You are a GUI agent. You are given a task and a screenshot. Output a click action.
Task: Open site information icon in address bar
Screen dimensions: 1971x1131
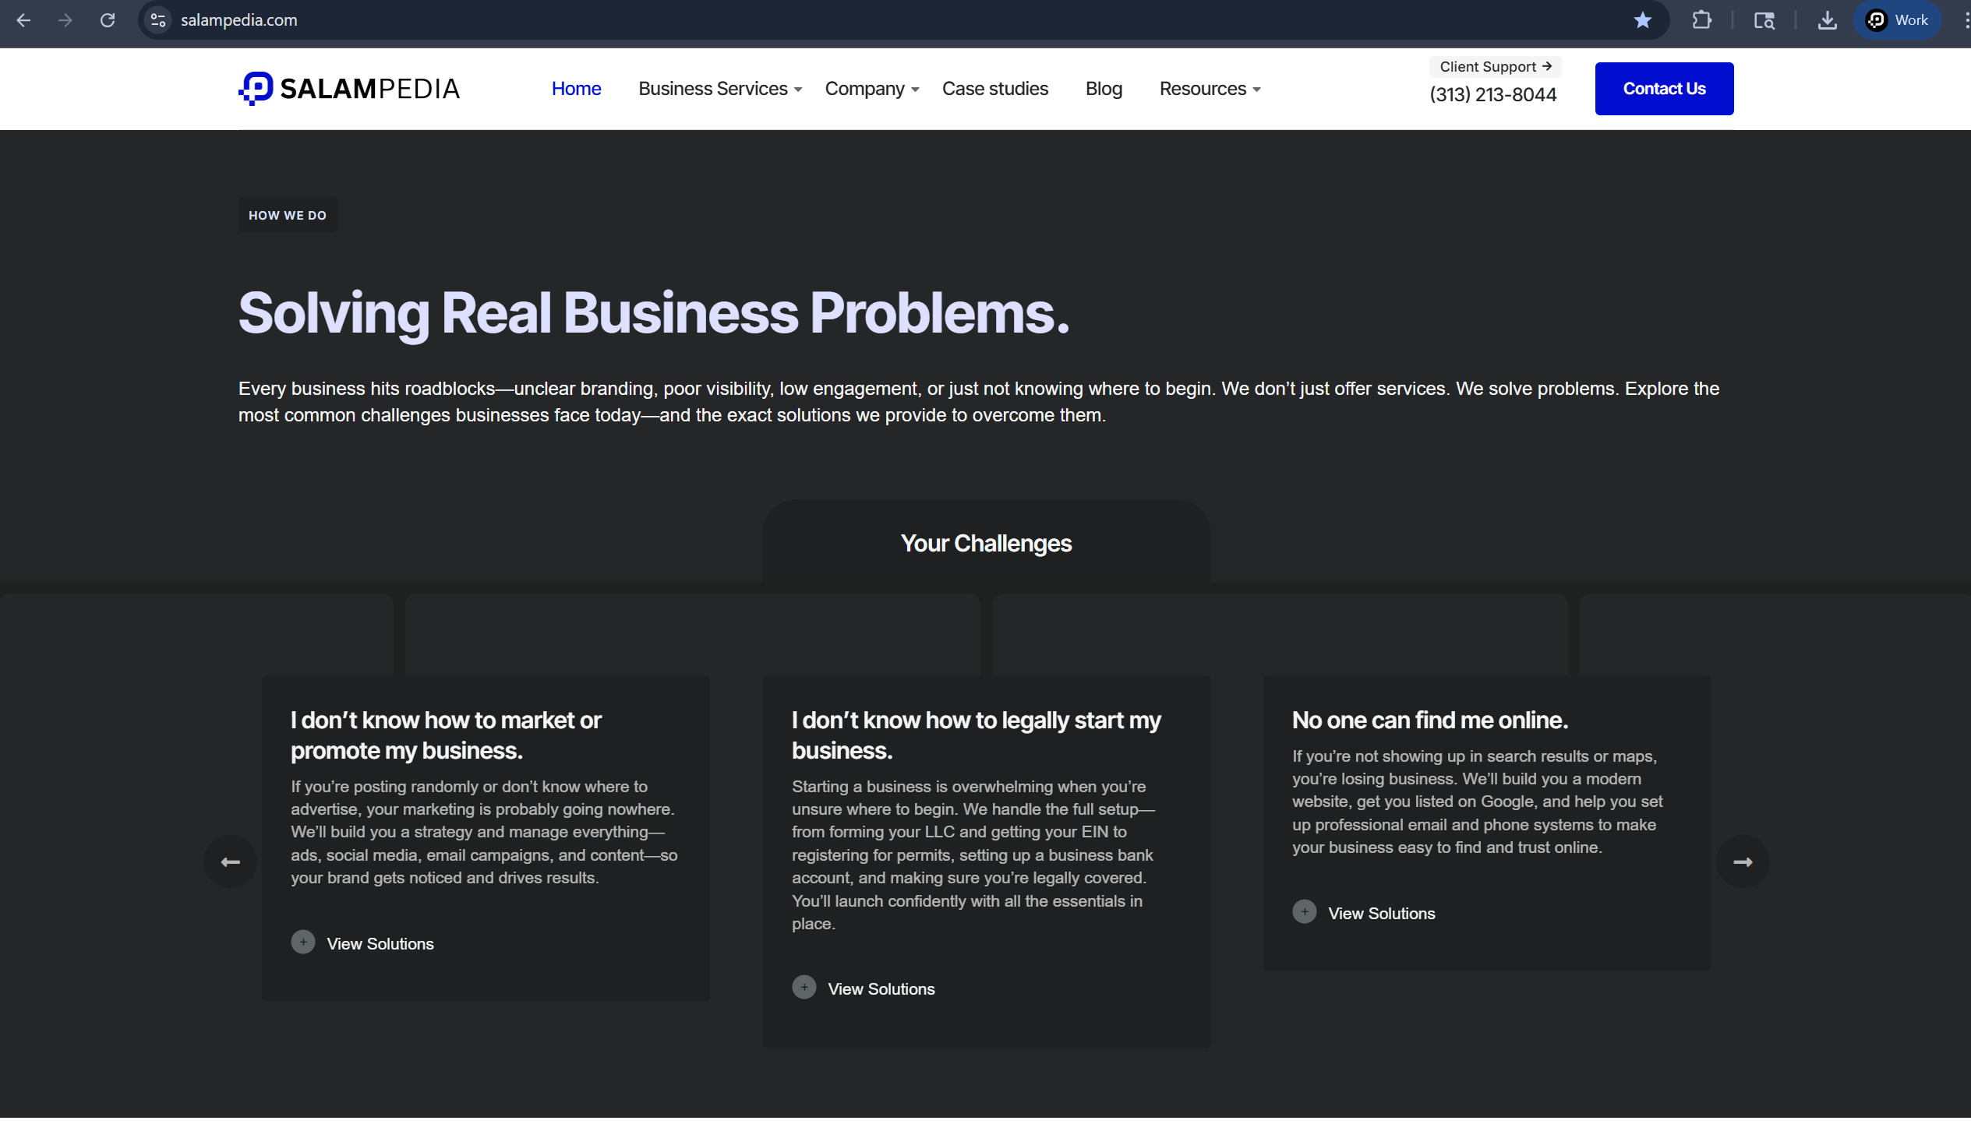(x=158, y=20)
